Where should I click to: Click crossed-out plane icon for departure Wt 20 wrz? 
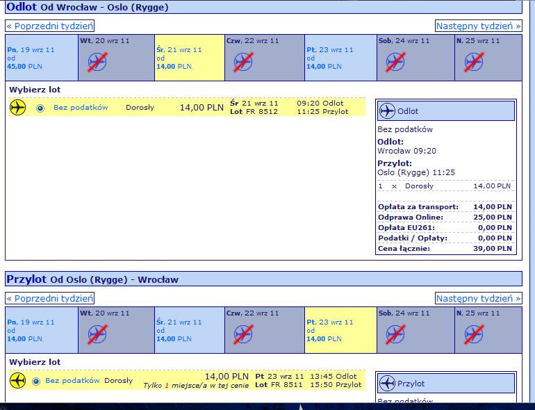pos(97,62)
